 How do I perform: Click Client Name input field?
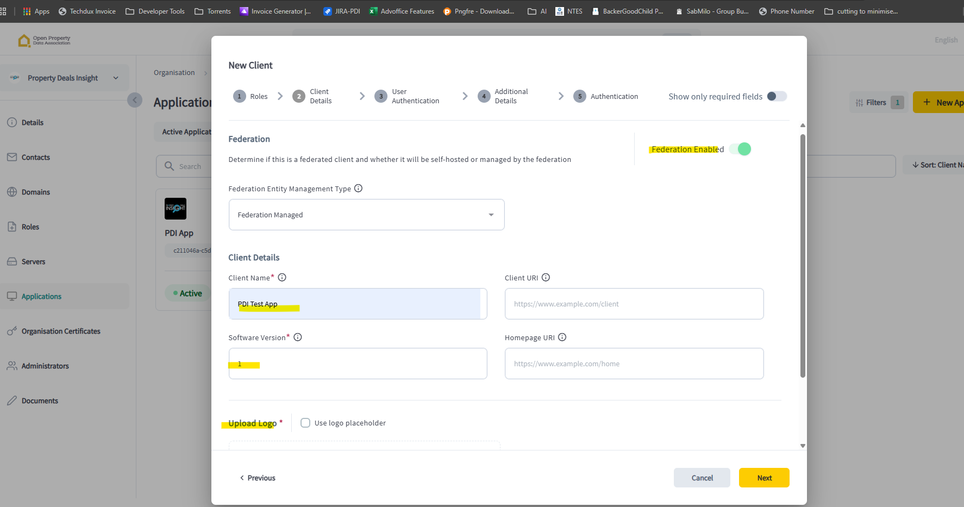coord(358,304)
